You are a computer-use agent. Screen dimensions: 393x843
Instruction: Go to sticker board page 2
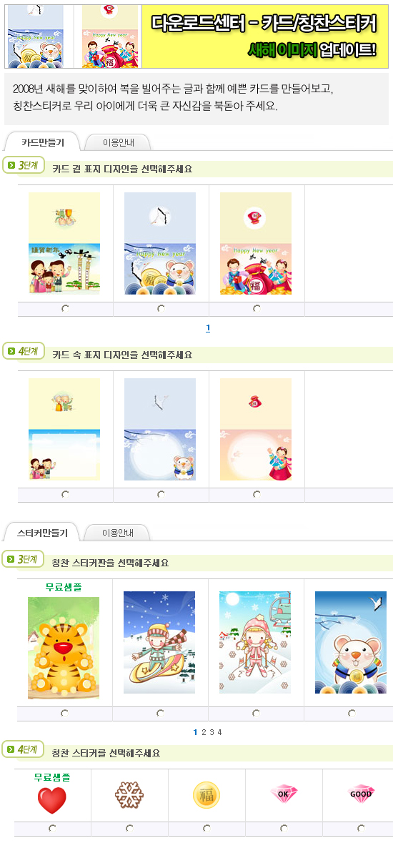point(203,732)
